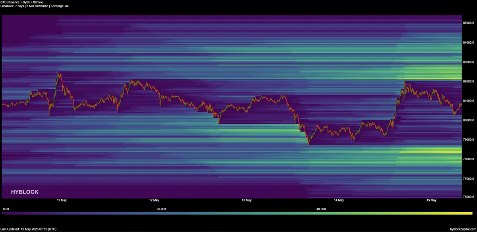Click the 80000.0 price axis label
Viewport: 477px width, 232px height.
click(x=469, y=120)
